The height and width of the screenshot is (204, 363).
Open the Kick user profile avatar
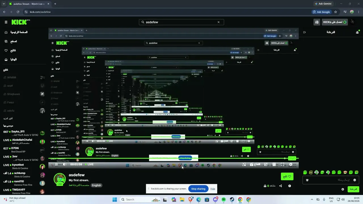[x=353, y=22]
